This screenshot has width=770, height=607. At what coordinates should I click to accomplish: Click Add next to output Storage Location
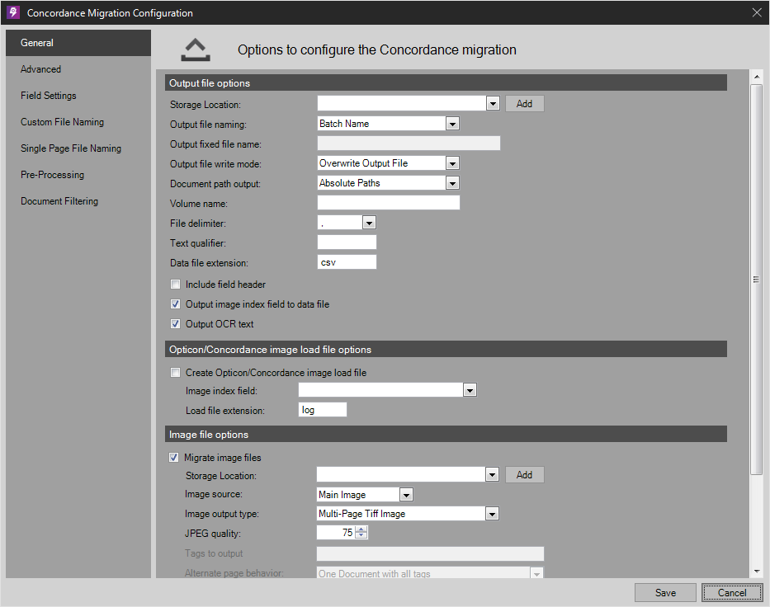pyautogui.click(x=524, y=104)
